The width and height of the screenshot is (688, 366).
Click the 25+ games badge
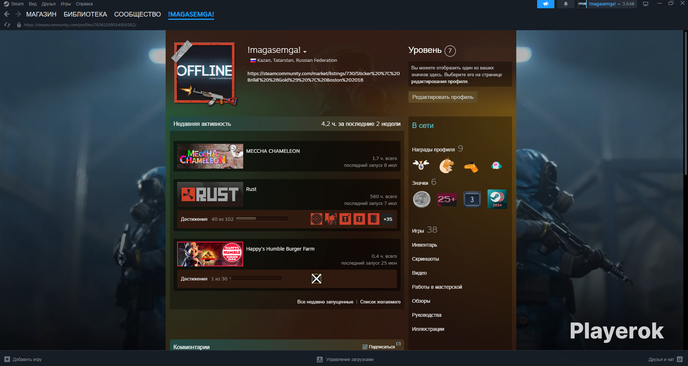pos(447,199)
